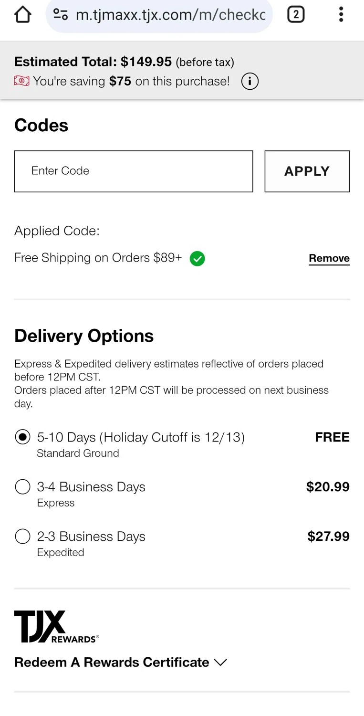This screenshot has height=716, width=364.
Task: Click the green checkmark next to applied code
Action: point(197,258)
